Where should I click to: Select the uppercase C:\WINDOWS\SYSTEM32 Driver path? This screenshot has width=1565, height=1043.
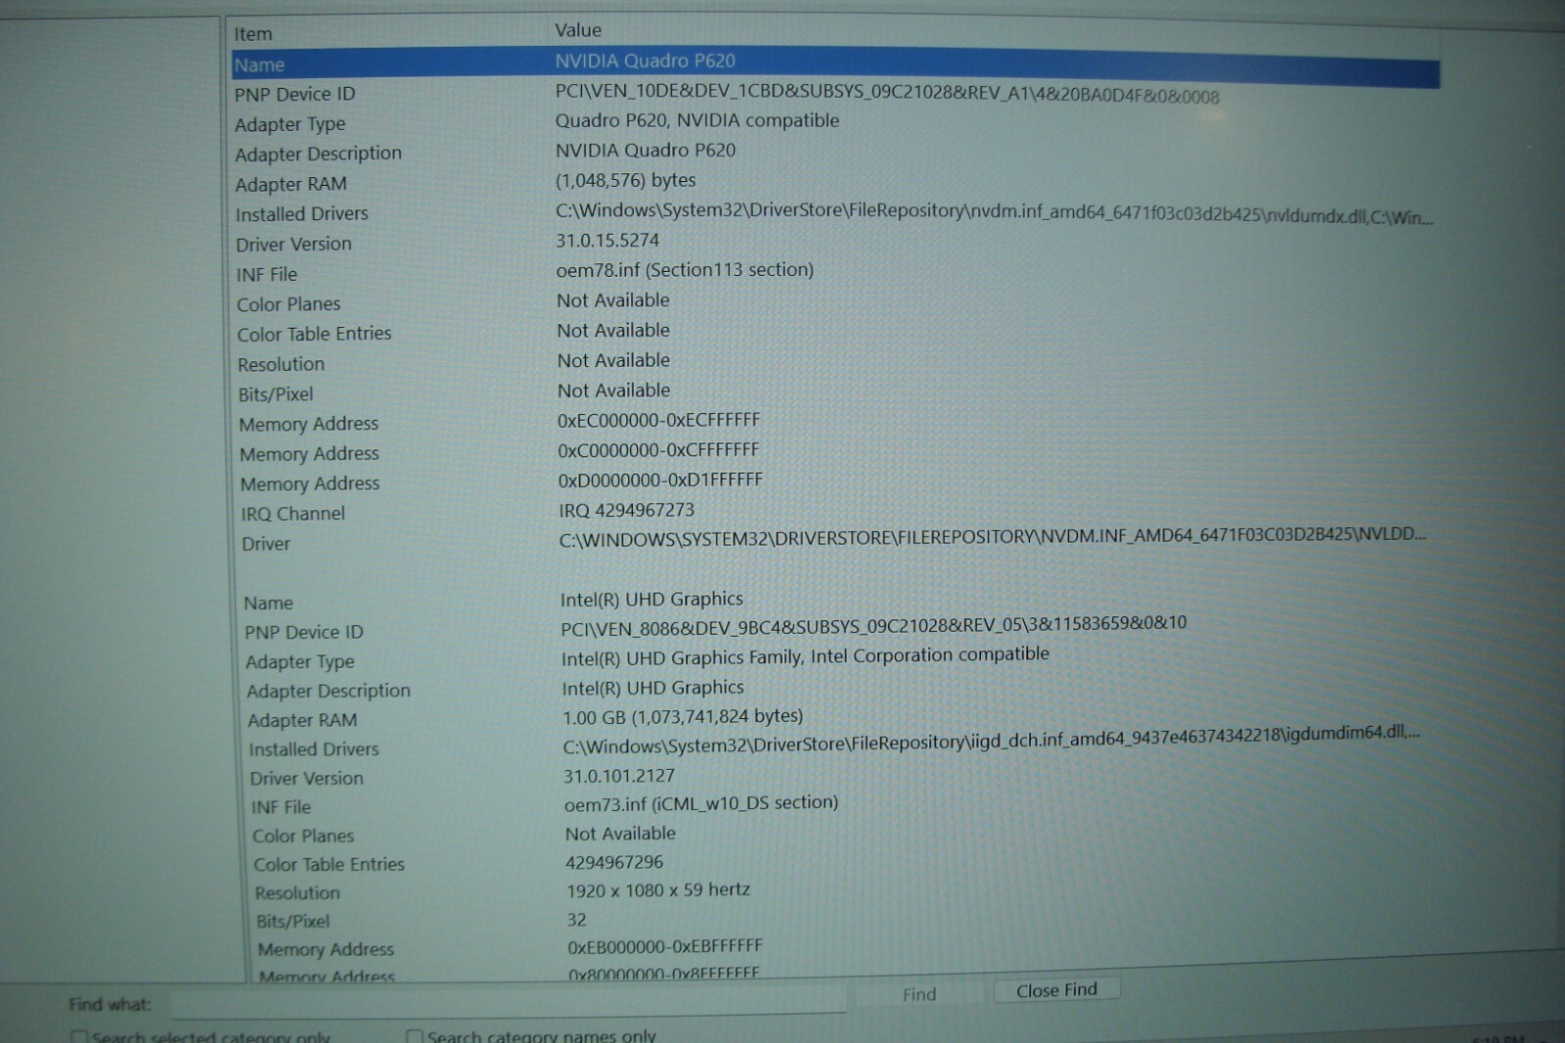(x=992, y=536)
